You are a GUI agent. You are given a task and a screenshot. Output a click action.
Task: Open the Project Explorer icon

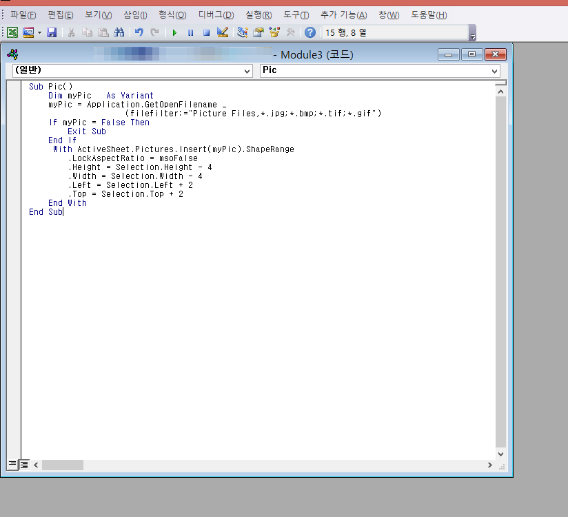pos(243,32)
